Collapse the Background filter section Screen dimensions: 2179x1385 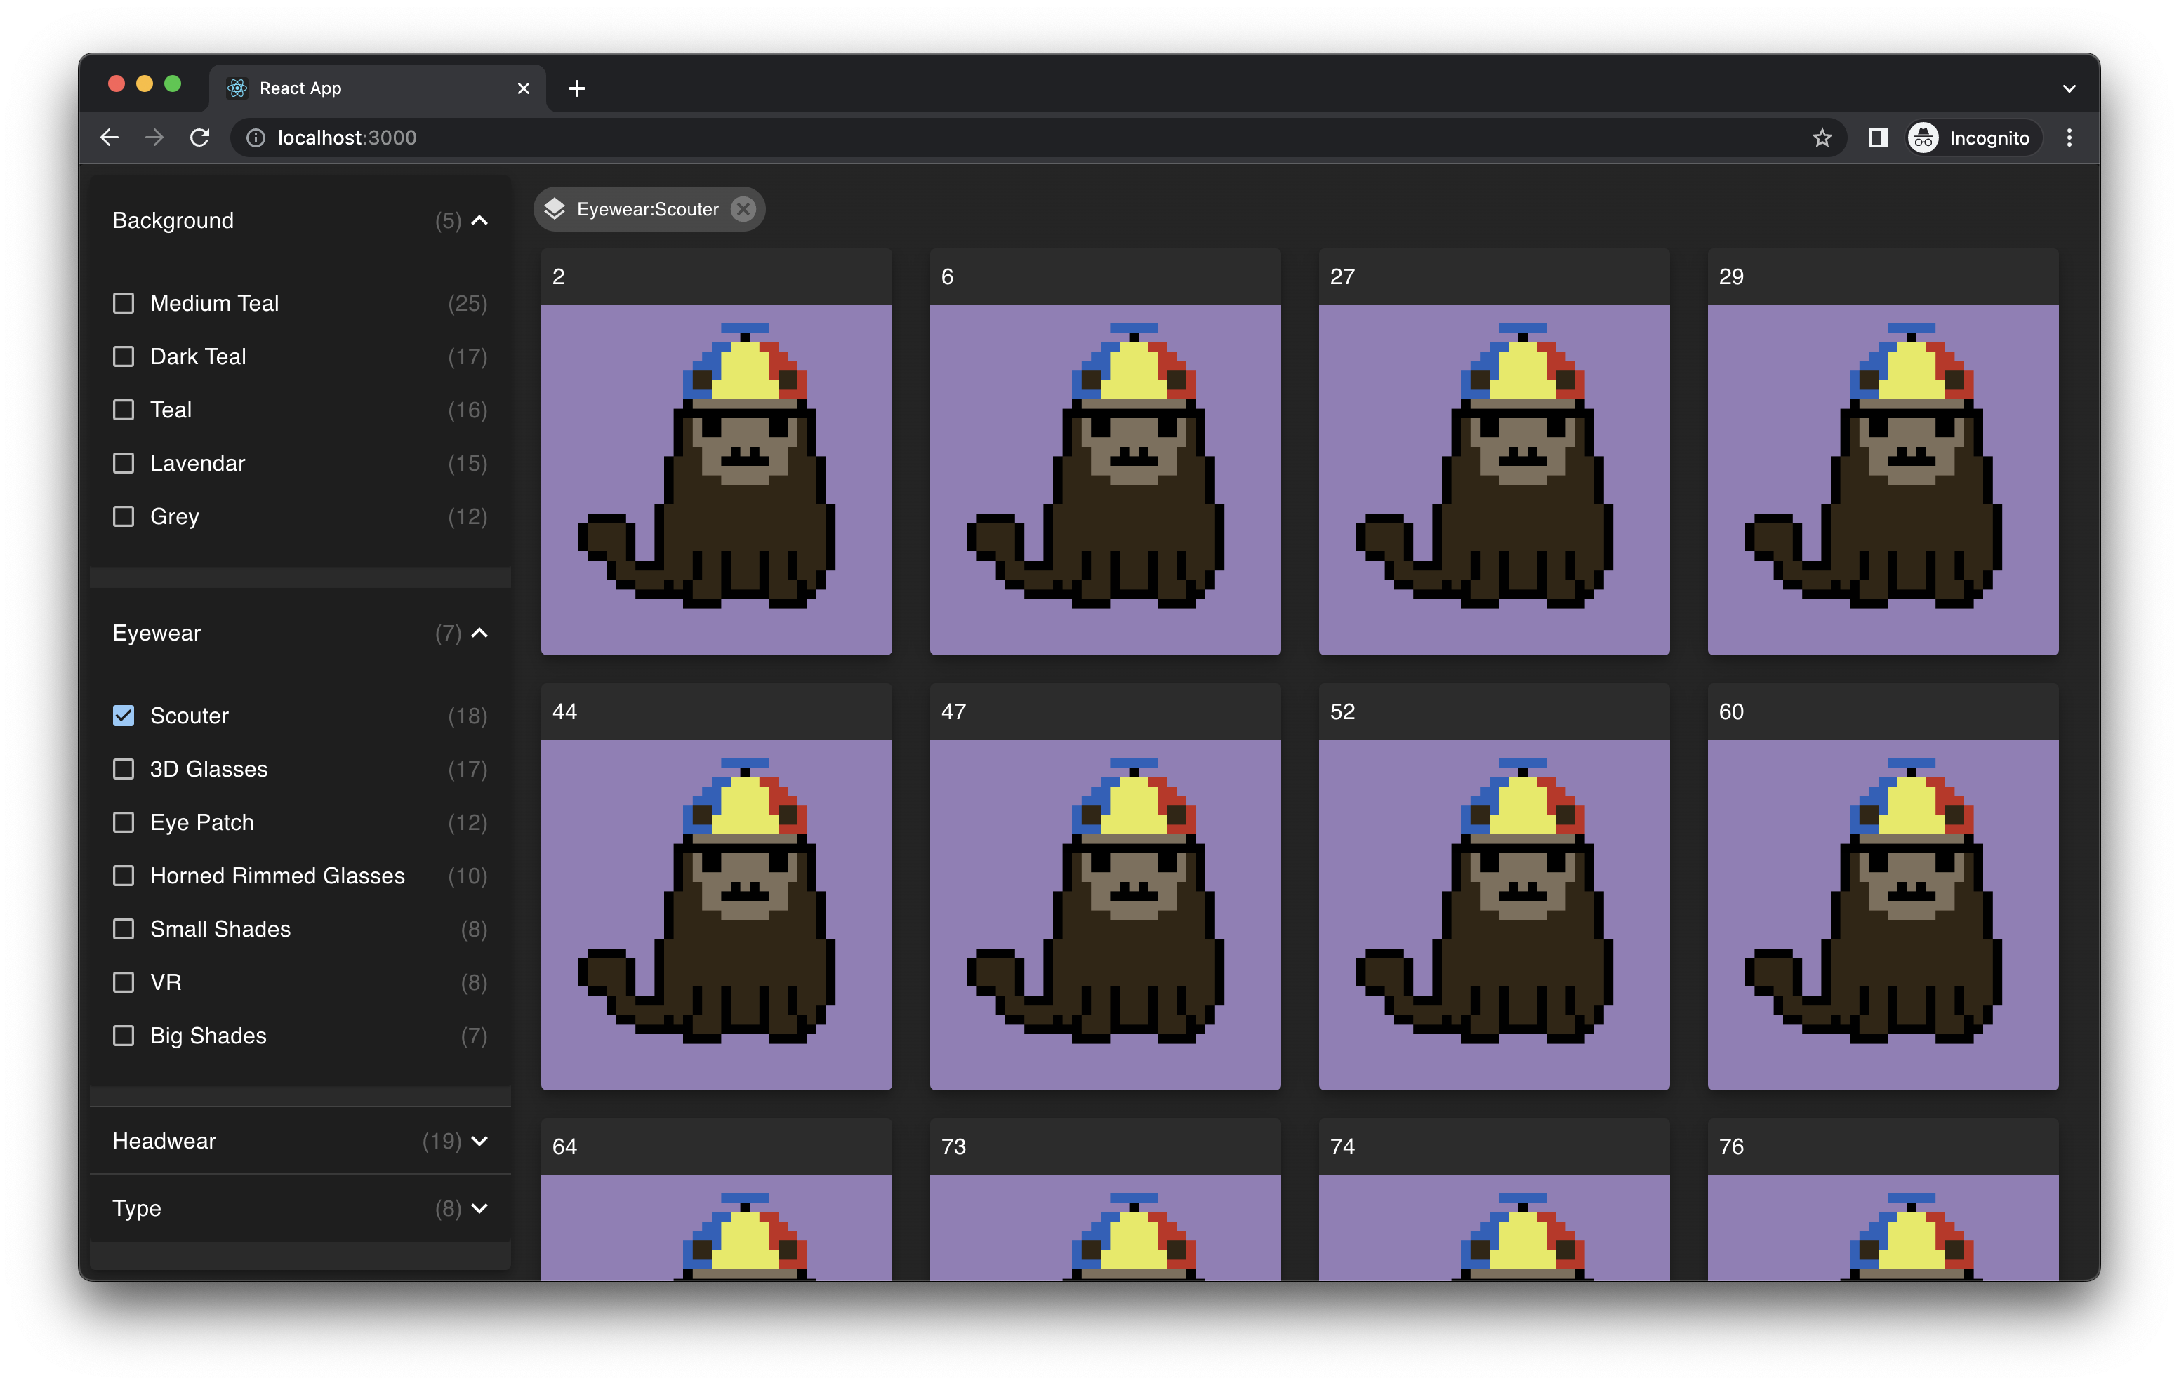pos(479,221)
